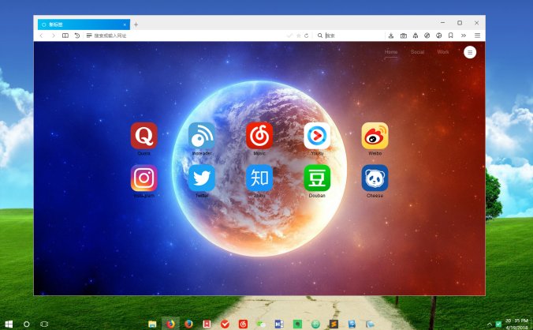Screen dimensions: 533x330
Task: Go forward using the browser forward arrow
Action: tap(54, 36)
